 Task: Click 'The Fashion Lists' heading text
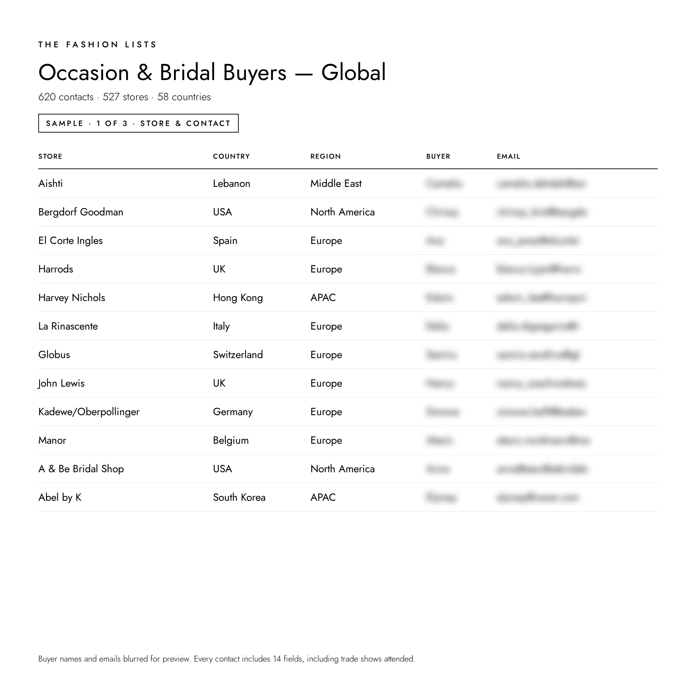pyautogui.click(x=98, y=44)
